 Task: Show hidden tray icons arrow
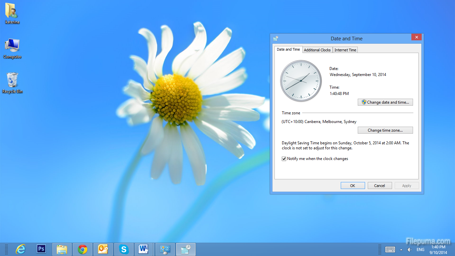(401, 250)
